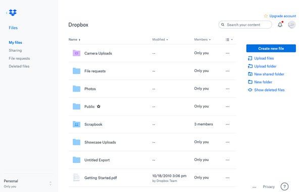Open File requests in sidebar
This screenshot has height=192, width=303.
click(19, 58)
